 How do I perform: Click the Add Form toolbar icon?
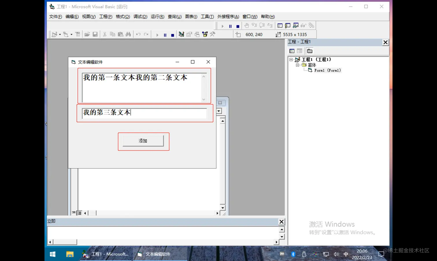(66, 34)
